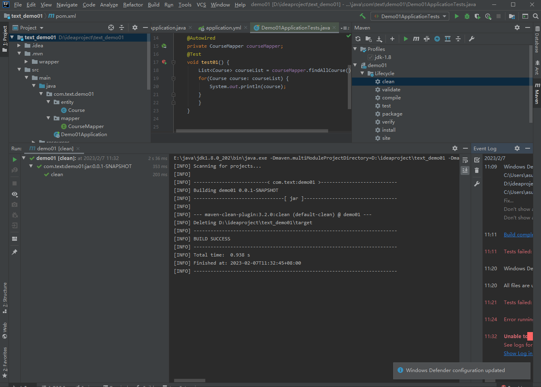The image size is (541, 387).
Task: Reimport all Maven projects
Action: 358,38
